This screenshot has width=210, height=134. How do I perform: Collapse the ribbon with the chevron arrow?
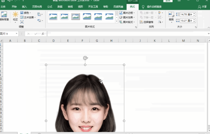209,27
